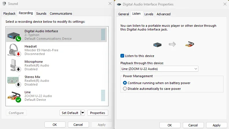Switch to the Playback tab
The image size is (229, 129).
click(10, 14)
